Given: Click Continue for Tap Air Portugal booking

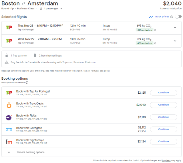Looking at the screenshot, I should click(x=163, y=92).
